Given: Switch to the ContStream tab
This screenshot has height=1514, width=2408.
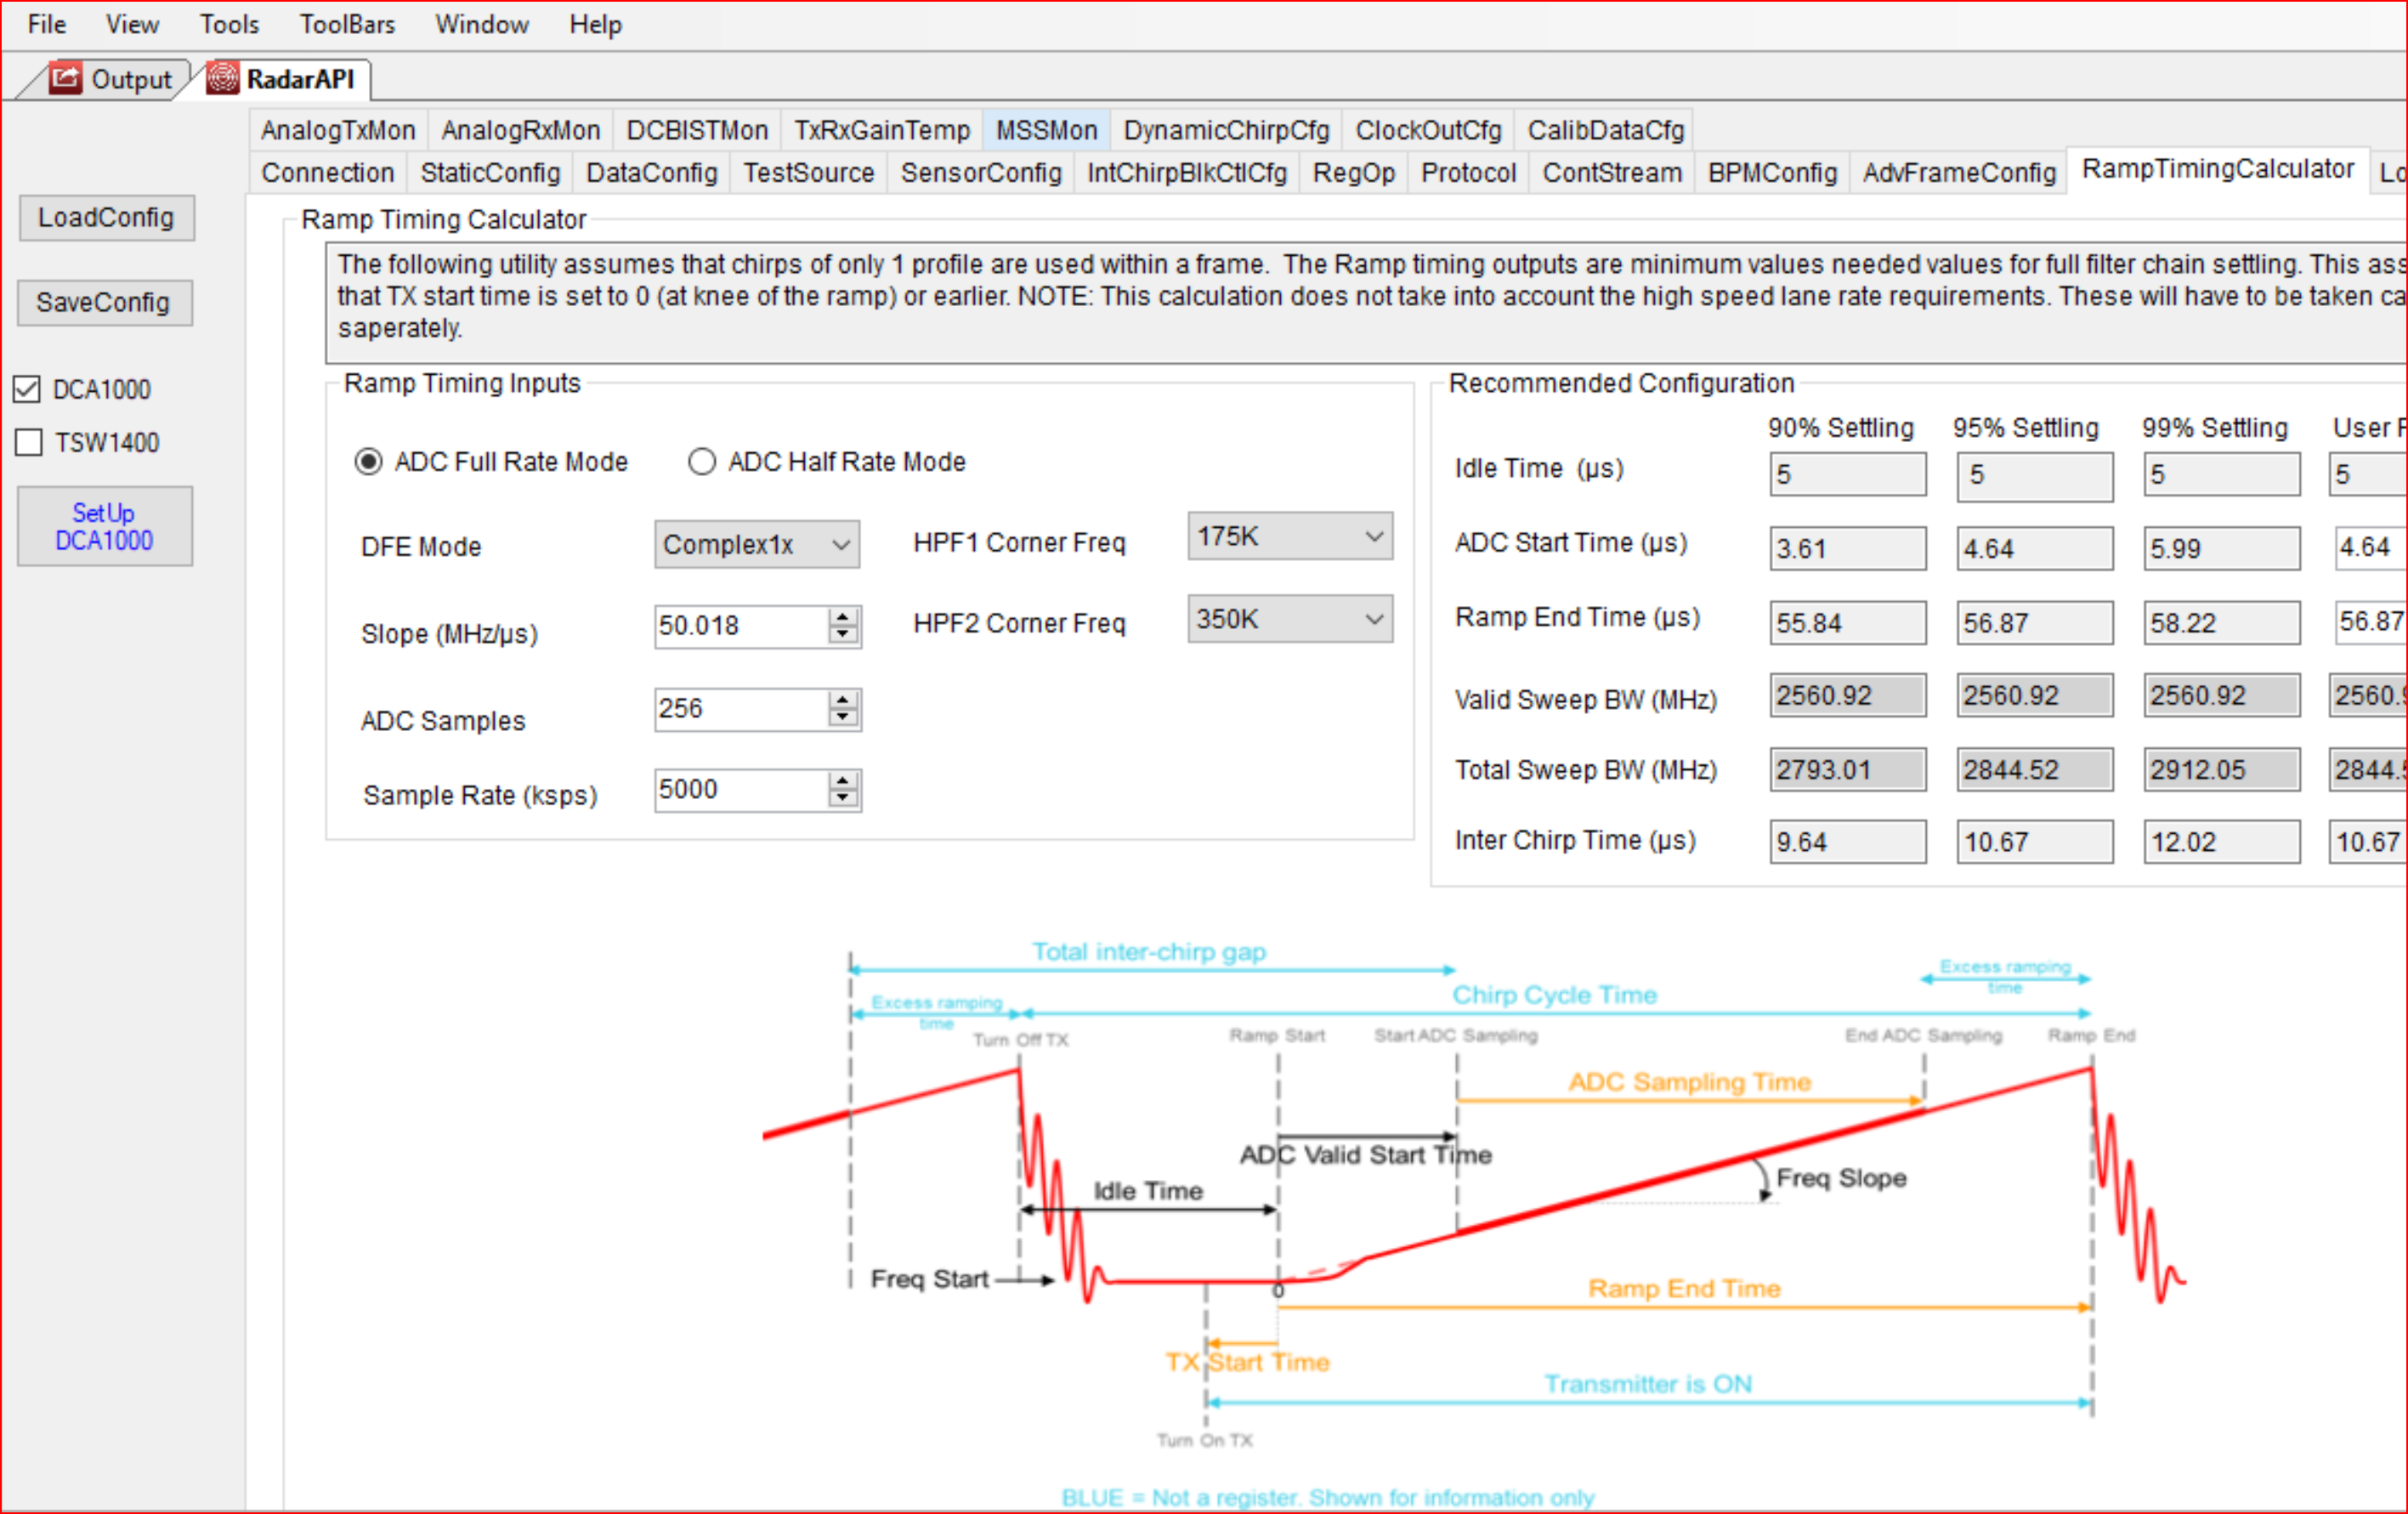Looking at the screenshot, I should pyautogui.click(x=1612, y=173).
